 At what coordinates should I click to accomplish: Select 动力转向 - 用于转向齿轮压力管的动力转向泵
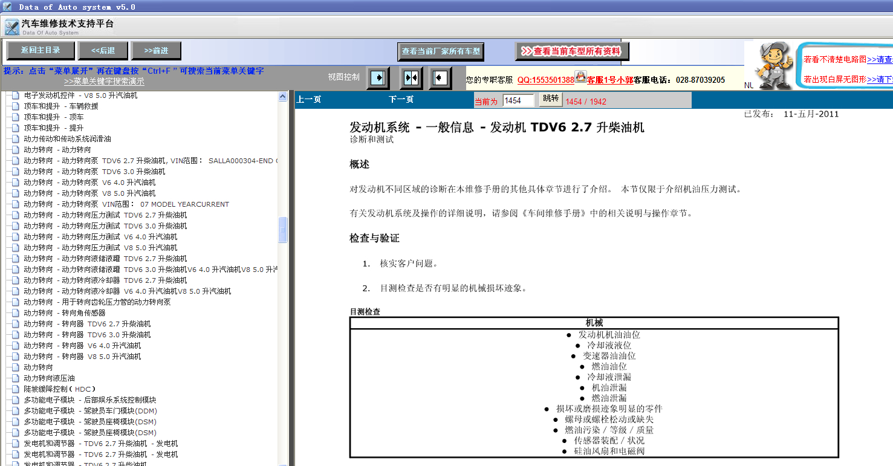click(97, 302)
